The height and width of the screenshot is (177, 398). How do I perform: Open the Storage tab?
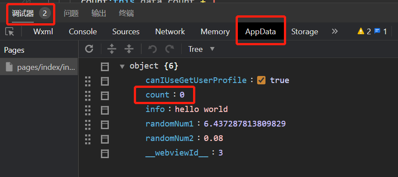pyautogui.click(x=305, y=32)
